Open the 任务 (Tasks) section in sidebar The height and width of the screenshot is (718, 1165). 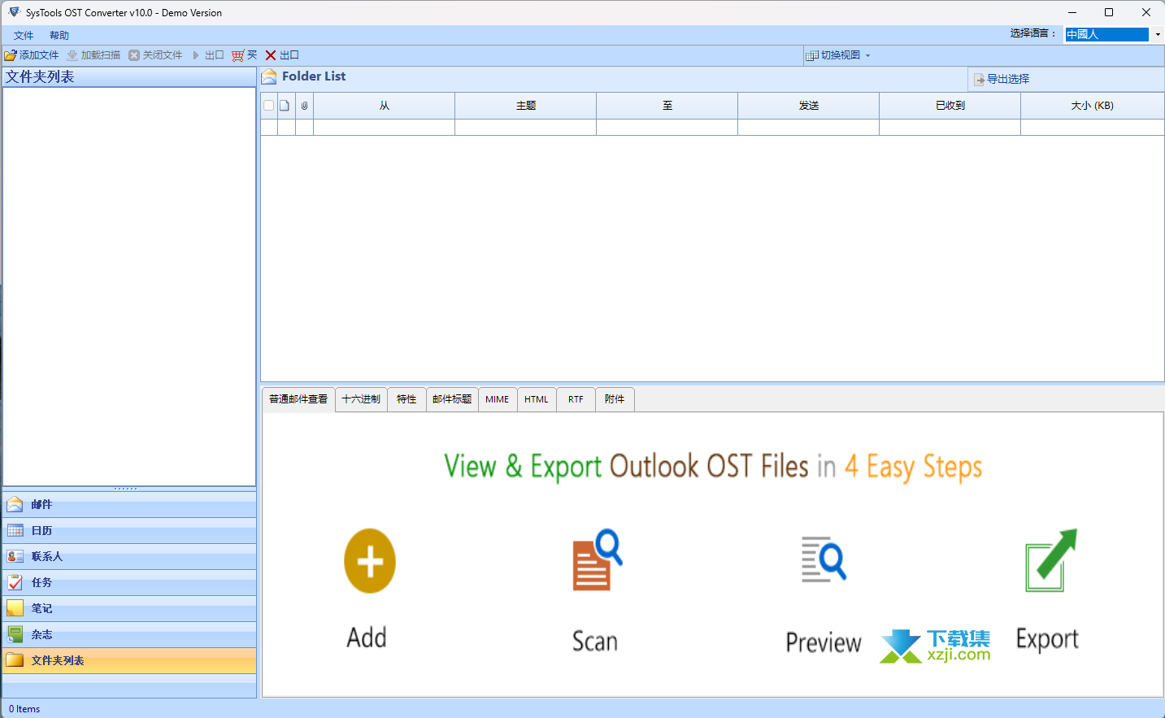129,583
